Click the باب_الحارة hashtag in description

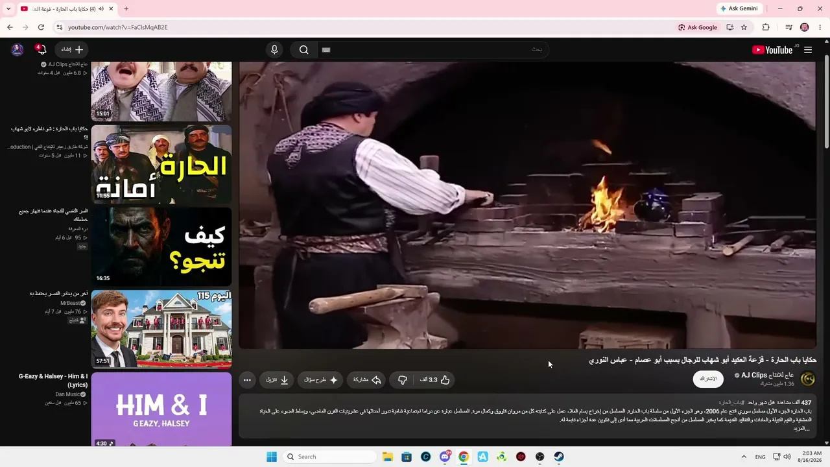(731, 403)
